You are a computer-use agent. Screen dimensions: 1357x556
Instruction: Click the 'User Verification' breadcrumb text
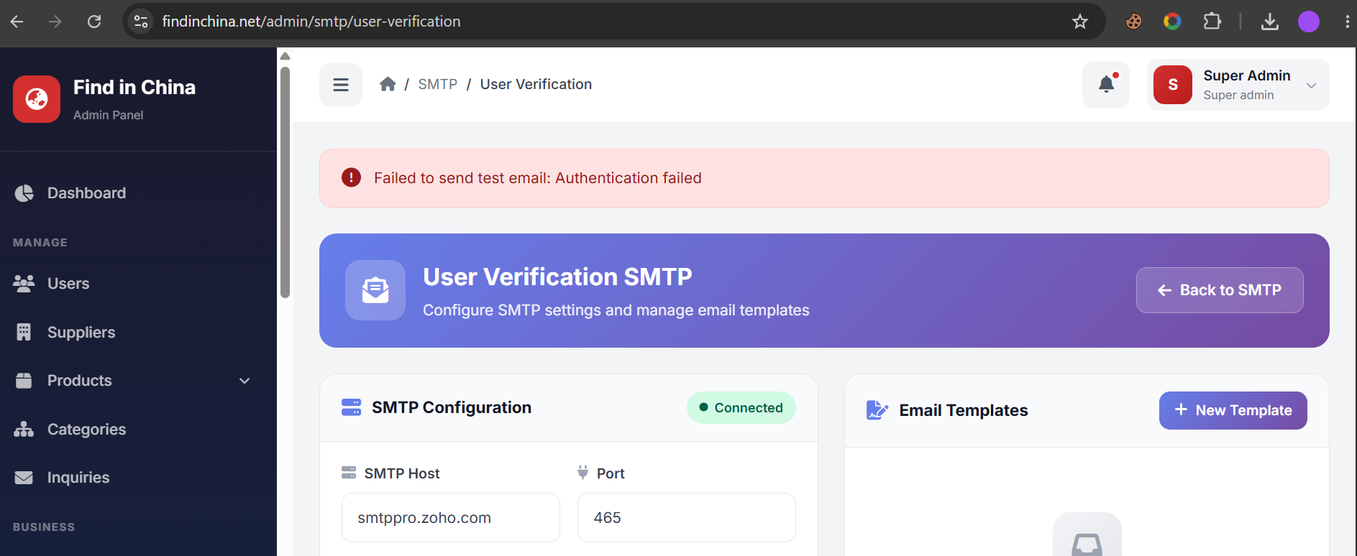click(536, 84)
